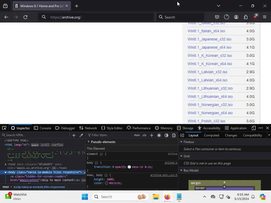Open the Style Editor panel
271x203 pixels.
[112, 128]
